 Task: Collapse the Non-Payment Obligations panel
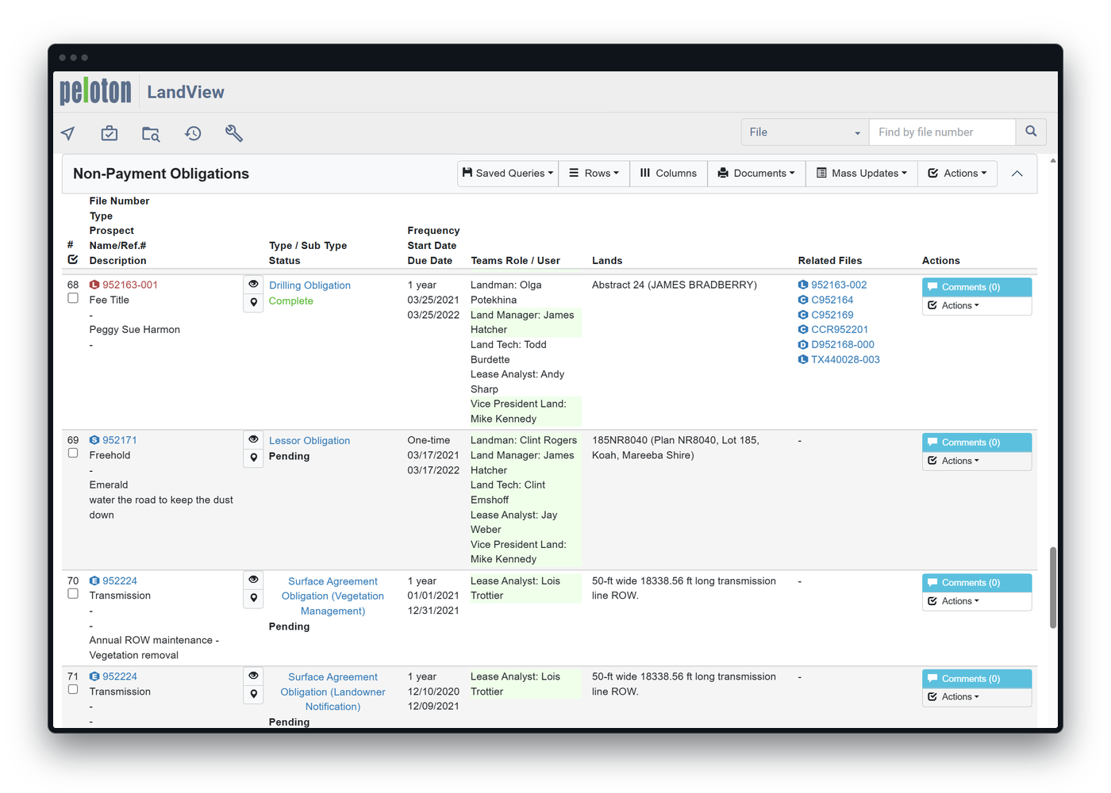coord(1017,174)
